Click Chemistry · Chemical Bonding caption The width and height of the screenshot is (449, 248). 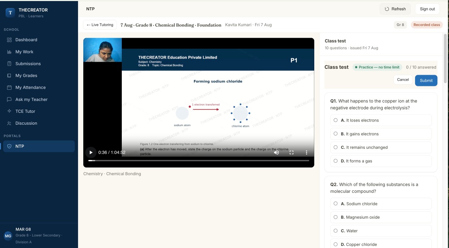(112, 174)
